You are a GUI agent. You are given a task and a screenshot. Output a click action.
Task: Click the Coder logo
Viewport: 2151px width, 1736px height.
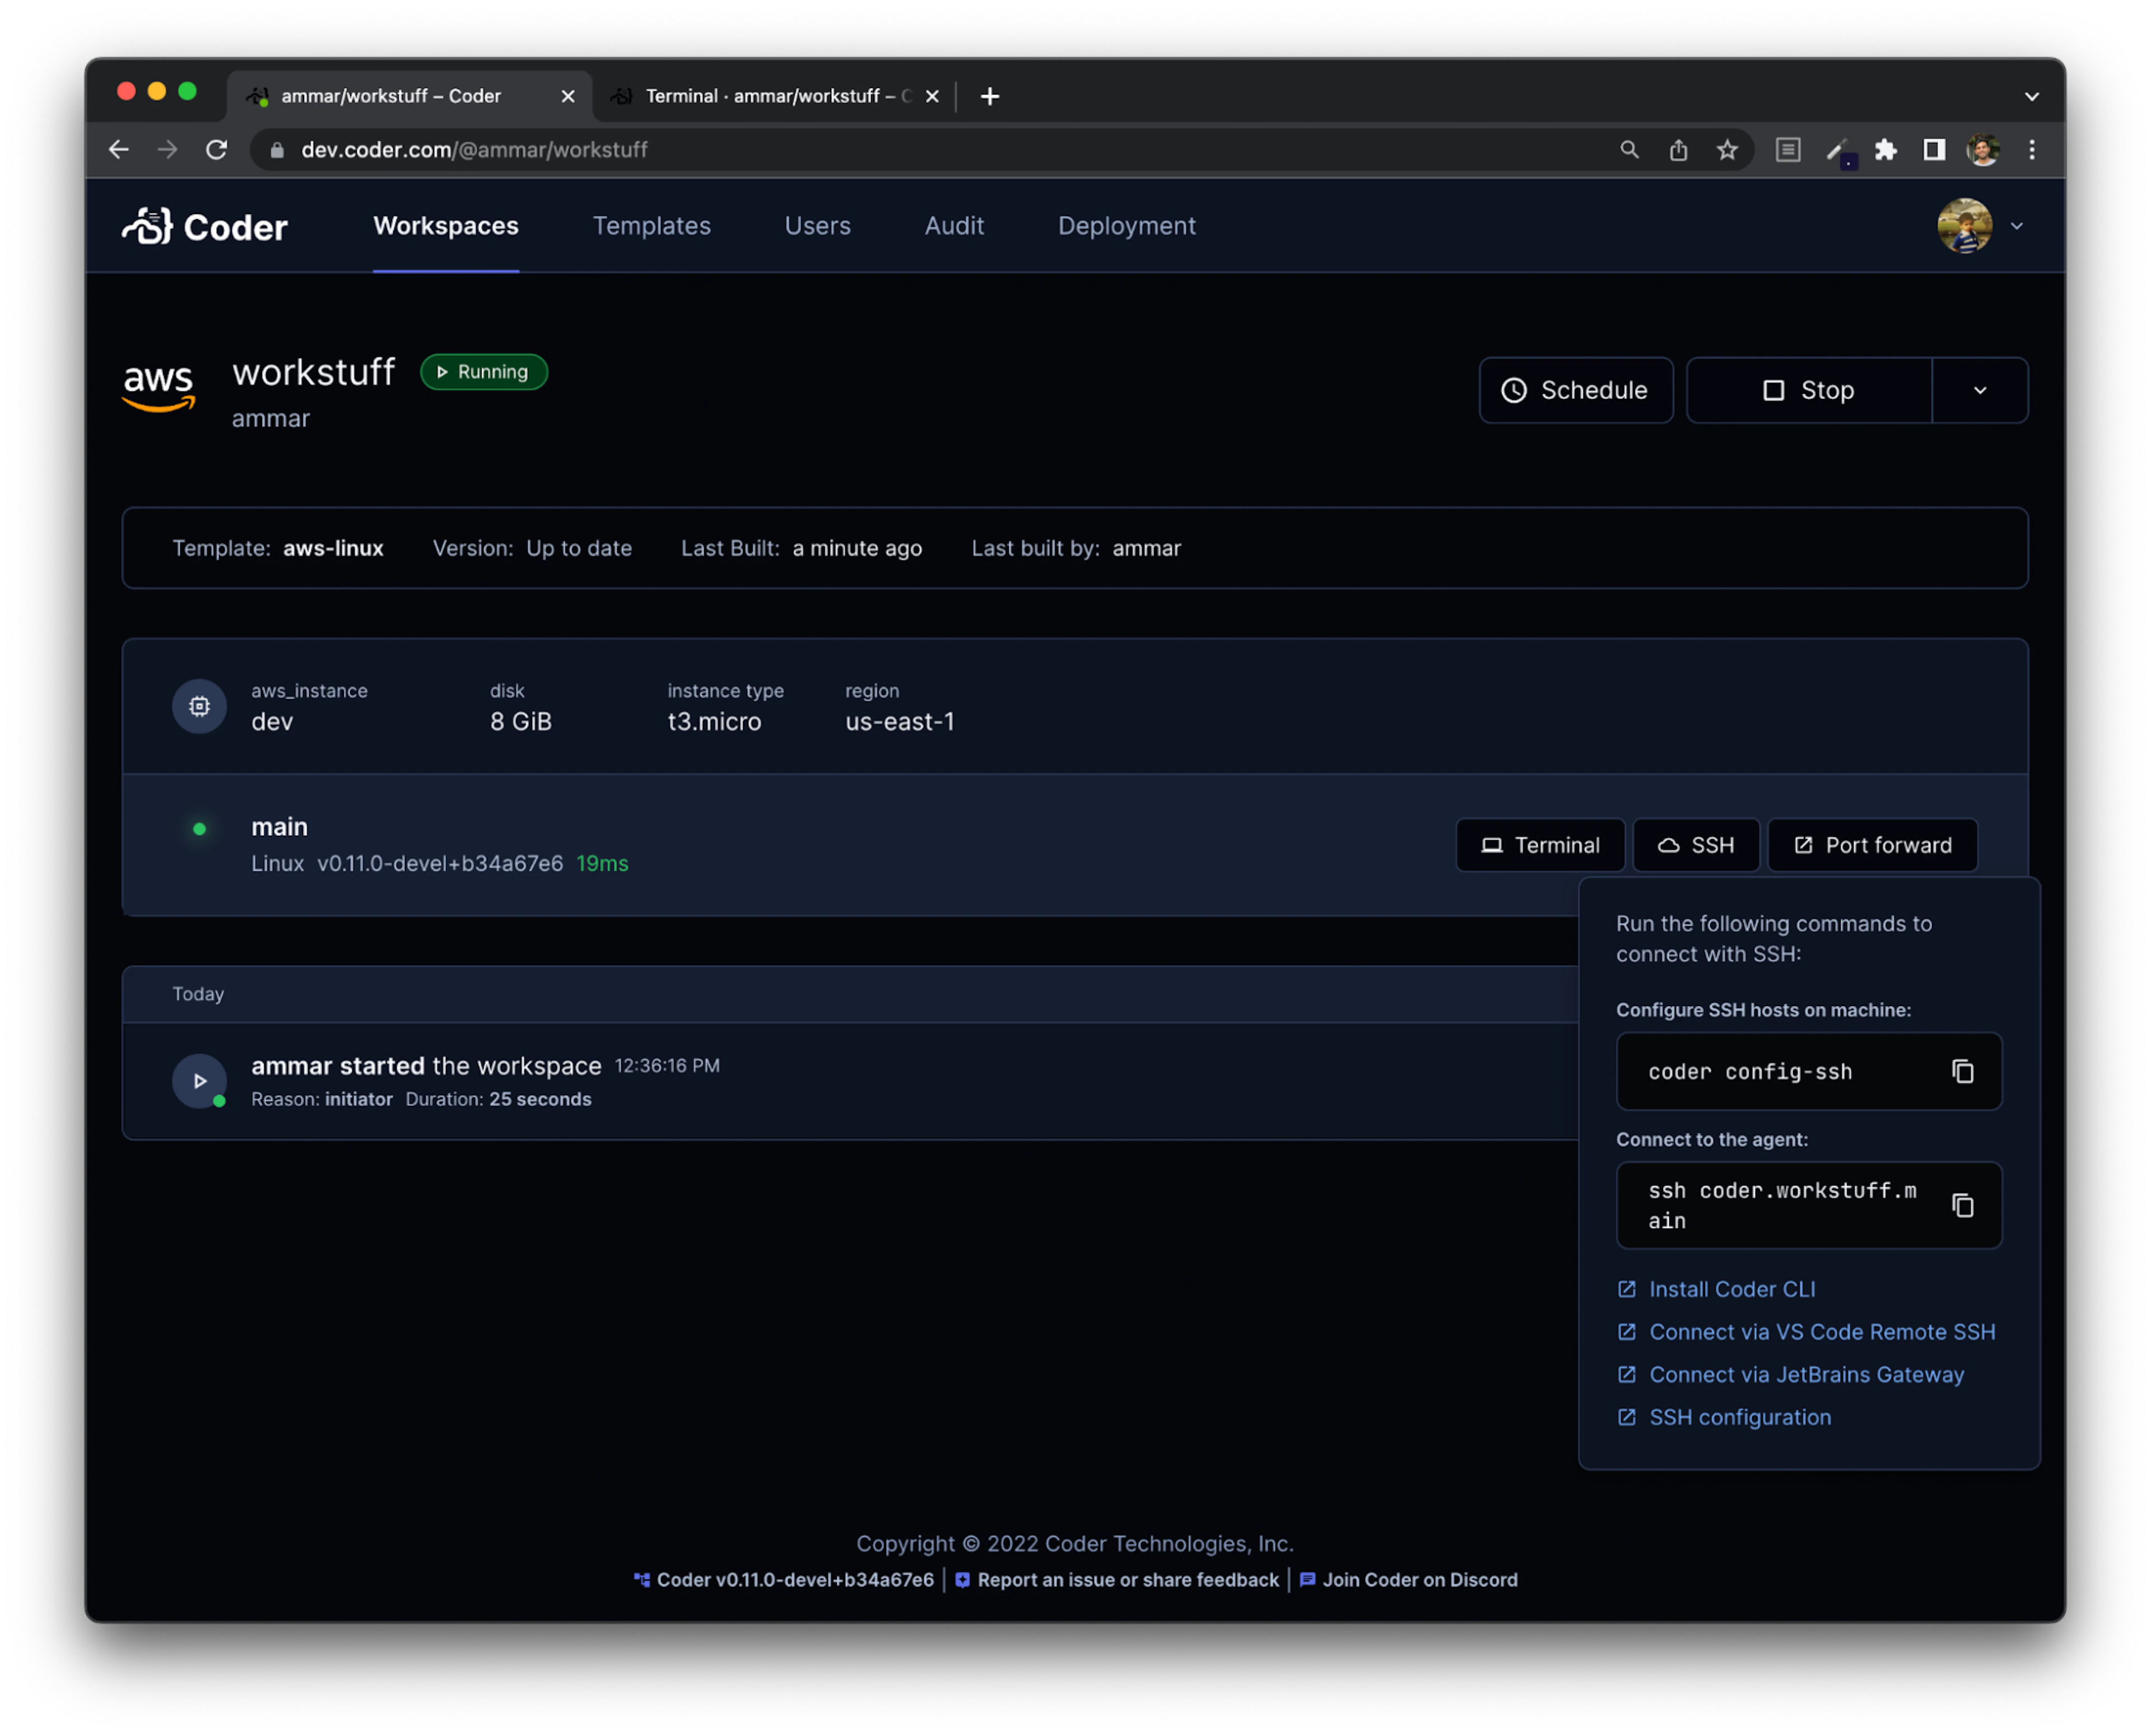[x=205, y=227]
